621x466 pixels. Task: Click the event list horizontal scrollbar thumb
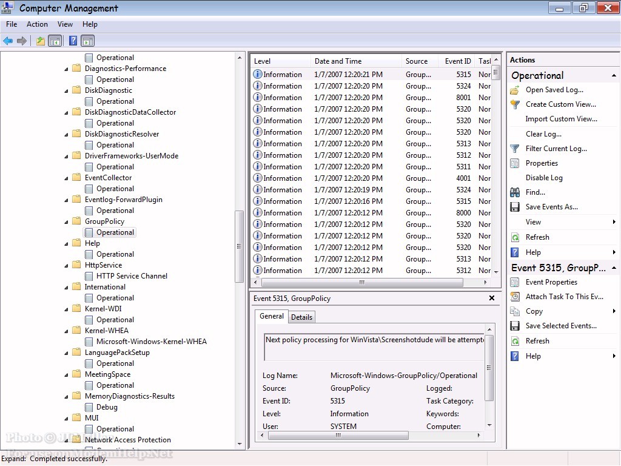362,283
